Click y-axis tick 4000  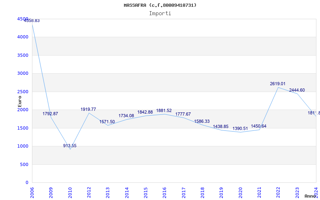point(23,37)
